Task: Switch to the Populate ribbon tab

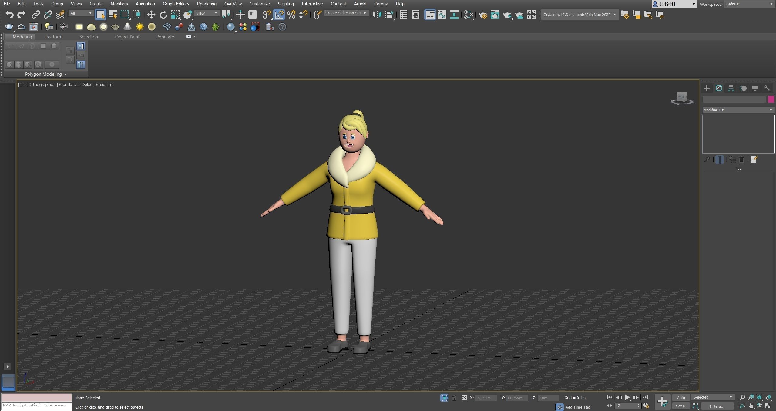Action: [165, 37]
